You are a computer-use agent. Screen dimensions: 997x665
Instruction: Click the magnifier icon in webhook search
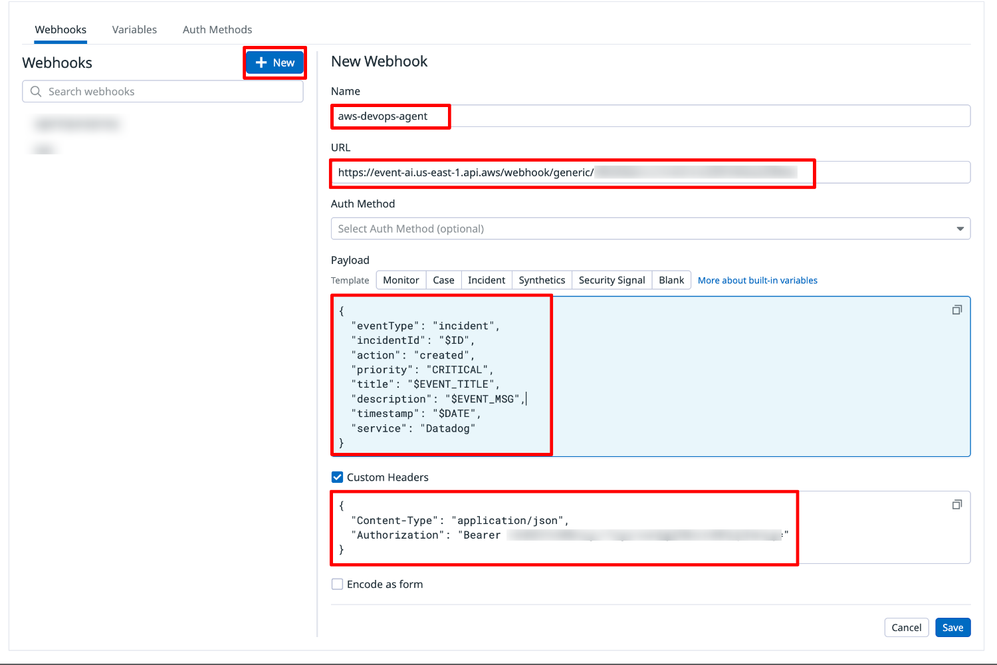36,92
